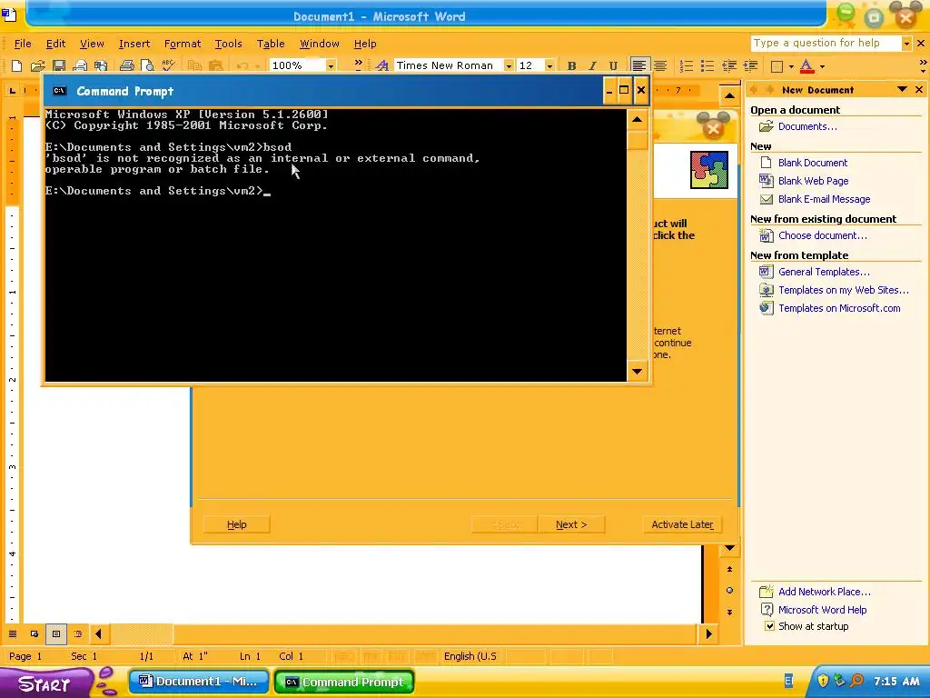This screenshot has height=698, width=930.
Task: Open the File menu
Action: coord(23,44)
